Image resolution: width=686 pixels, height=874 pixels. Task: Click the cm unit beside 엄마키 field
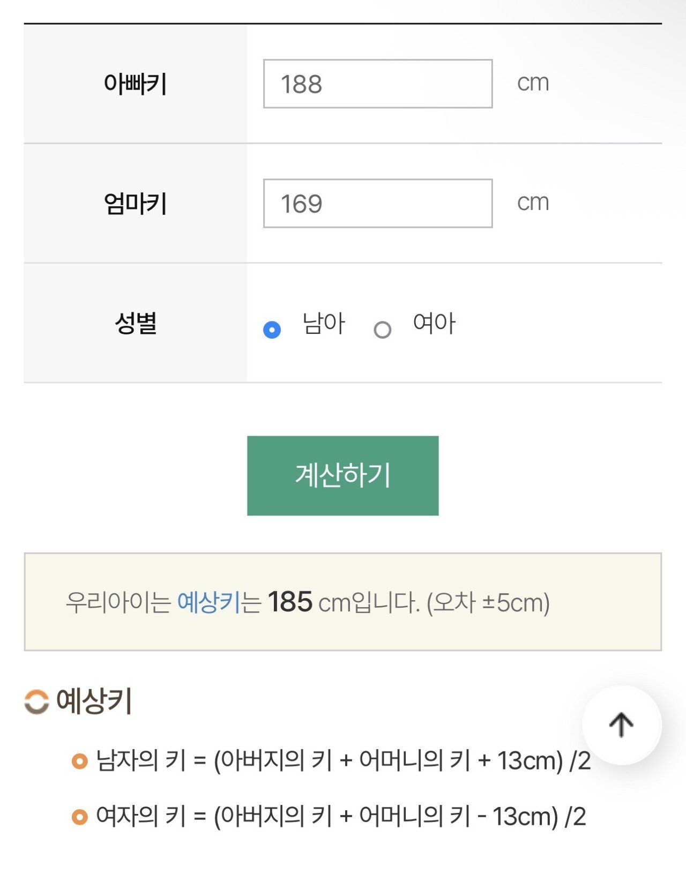point(533,203)
